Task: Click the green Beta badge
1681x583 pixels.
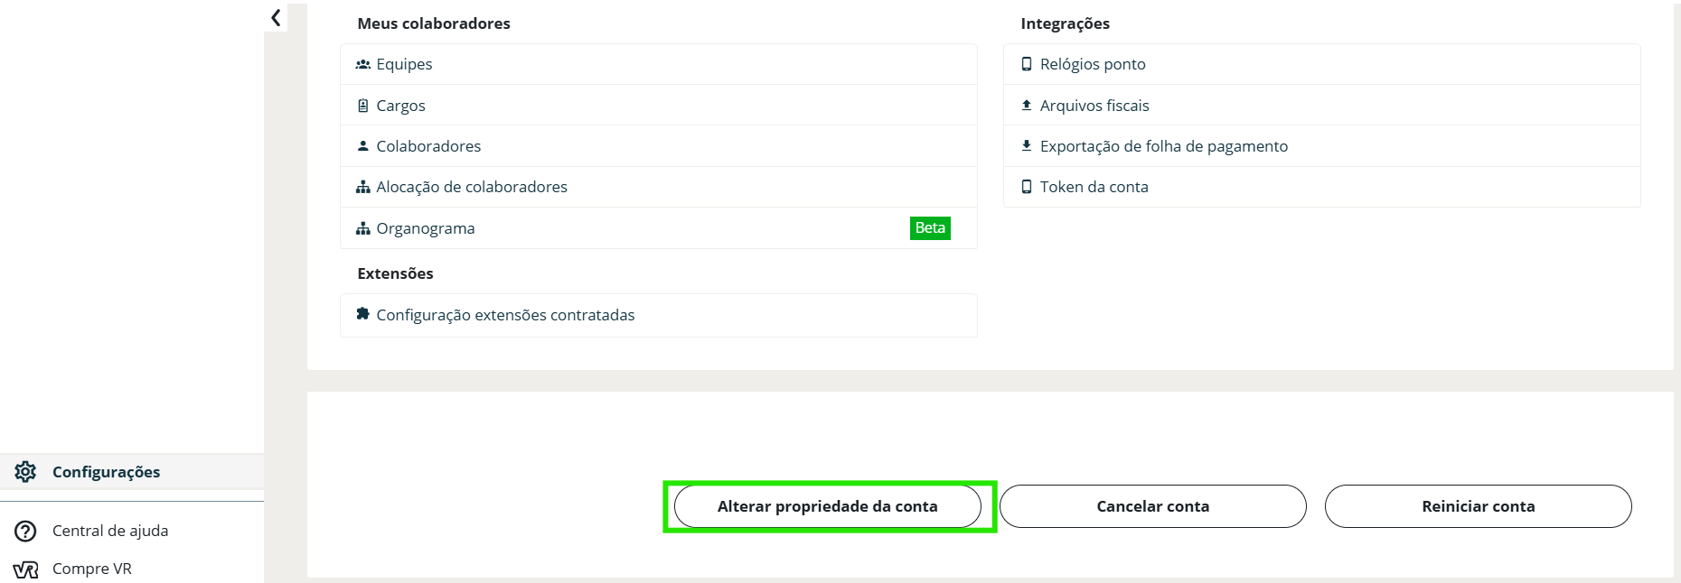Action: 929,228
